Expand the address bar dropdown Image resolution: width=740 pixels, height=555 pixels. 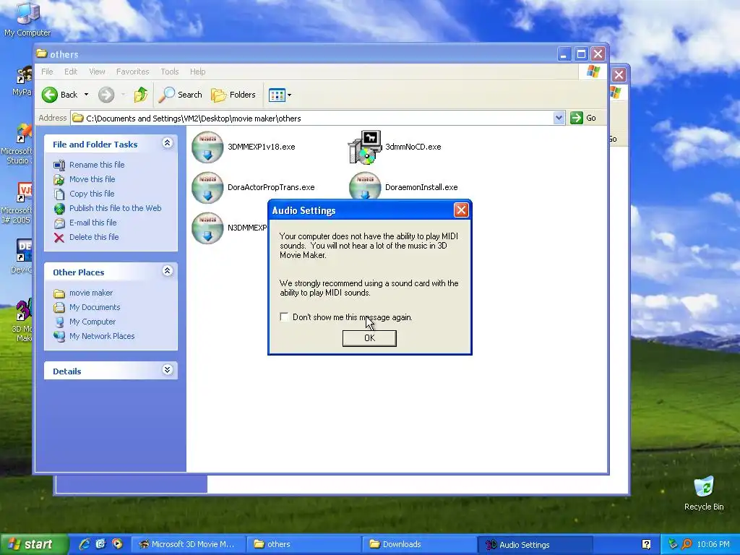pyautogui.click(x=559, y=118)
